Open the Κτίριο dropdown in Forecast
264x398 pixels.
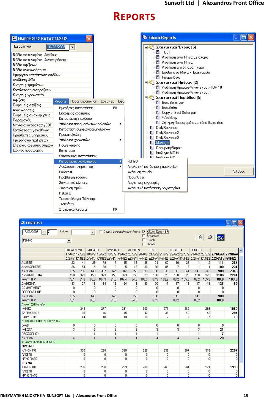point(93,232)
